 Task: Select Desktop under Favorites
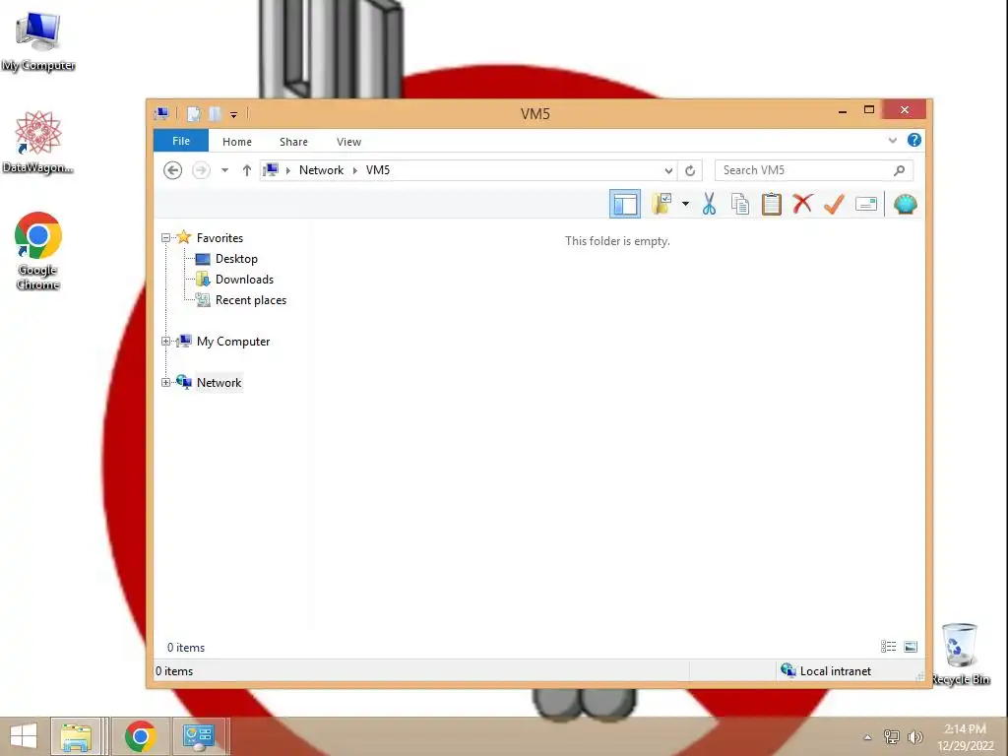[236, 259]
